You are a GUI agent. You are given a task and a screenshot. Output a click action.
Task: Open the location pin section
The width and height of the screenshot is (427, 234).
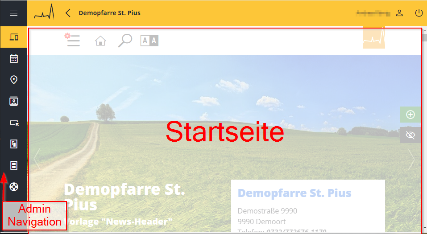[13, 80]
